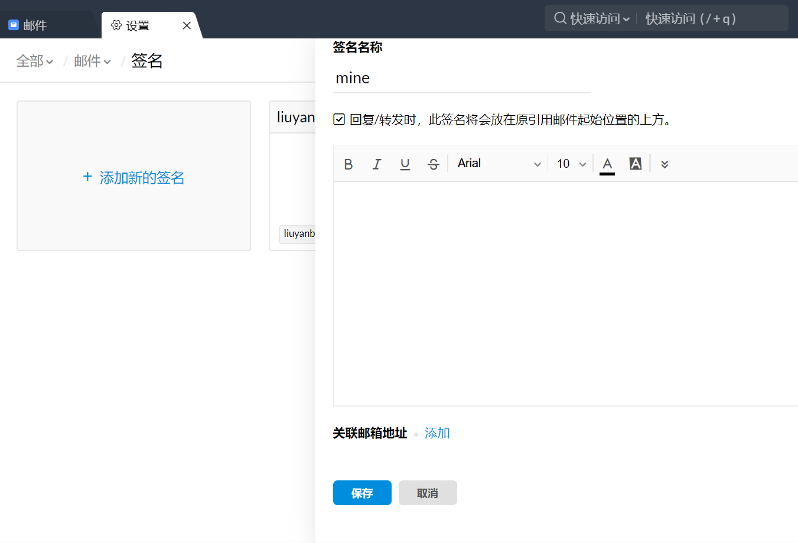798x543 pixels.
Task: Close the 设置 tab
Action: point(187,25)
